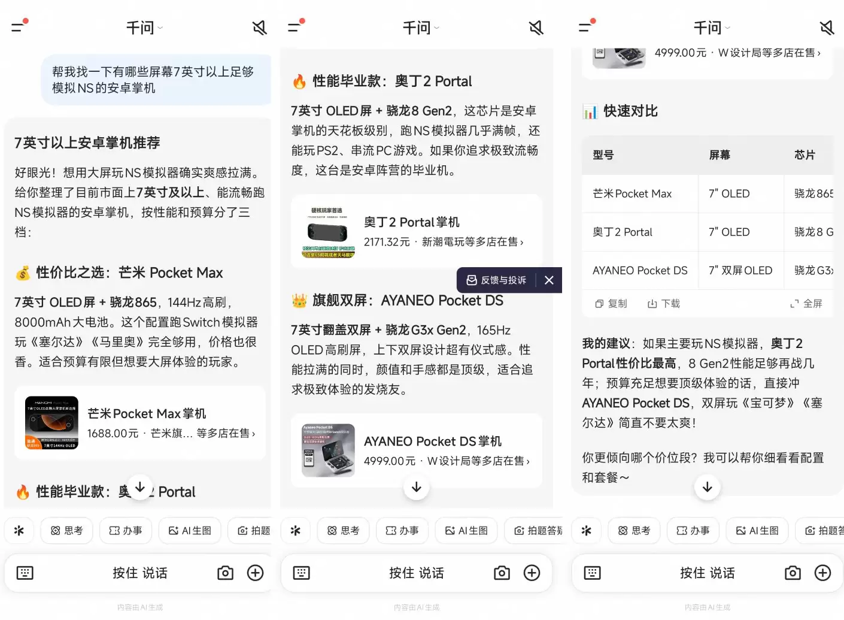Select the AI生图 chip on the right screen
Viewport: 844px width, 620px height.
(x=757, y=530)
